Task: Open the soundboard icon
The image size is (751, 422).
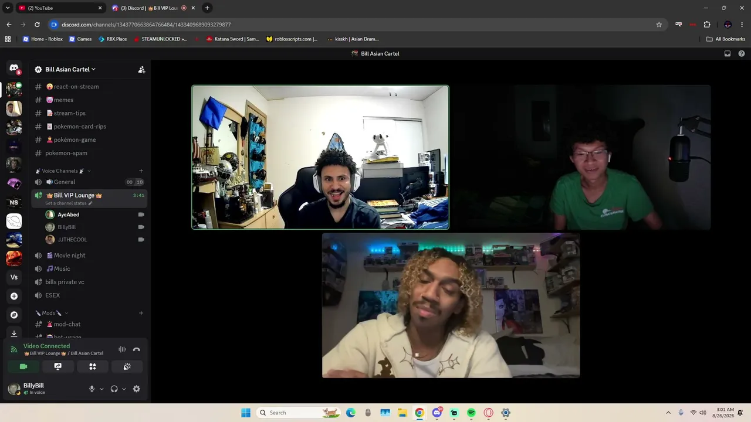Action: (127, 366)
